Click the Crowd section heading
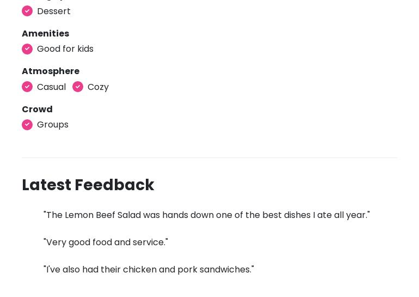 point(37,110)
